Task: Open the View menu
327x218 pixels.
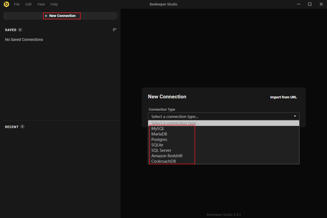Action: pos(41,4)
